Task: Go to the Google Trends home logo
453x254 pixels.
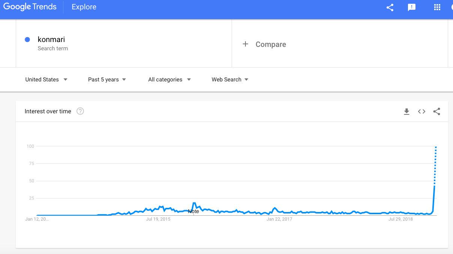Action: click(x=30, y=7)
